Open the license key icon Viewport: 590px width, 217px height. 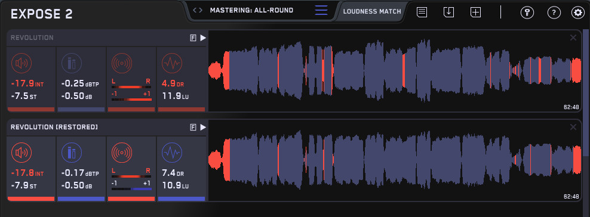point(527,13)
